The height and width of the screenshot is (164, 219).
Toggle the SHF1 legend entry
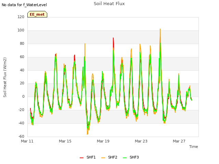point(88,157)
